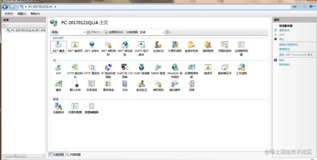Viewport: 317px width, 160px height.
Task: Switch to 功能视图 tab
Action: [56, 154]
